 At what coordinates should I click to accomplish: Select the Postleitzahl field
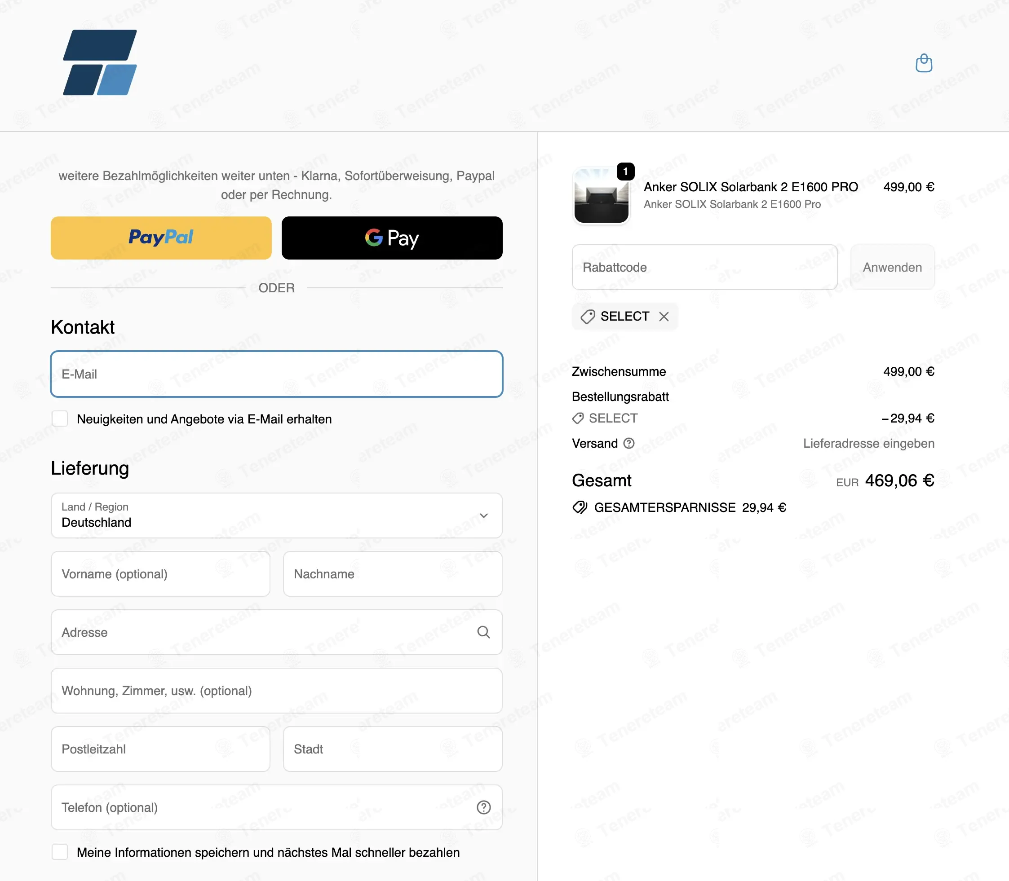160,749
